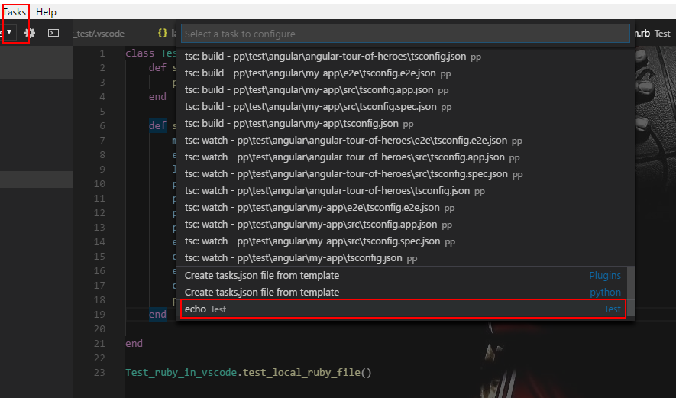676x398 pixels.
Task: Choose Create tasks.json from template for python
Action: (403, 292)
